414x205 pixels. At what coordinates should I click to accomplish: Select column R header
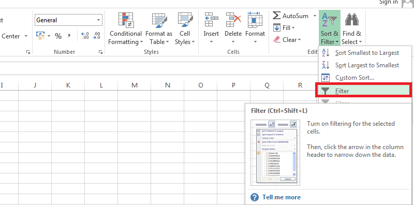(x=300, y=85)
